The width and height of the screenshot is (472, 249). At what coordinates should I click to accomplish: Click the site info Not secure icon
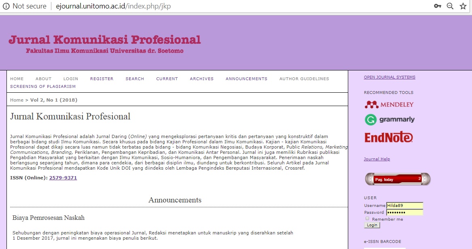(6, 6)
